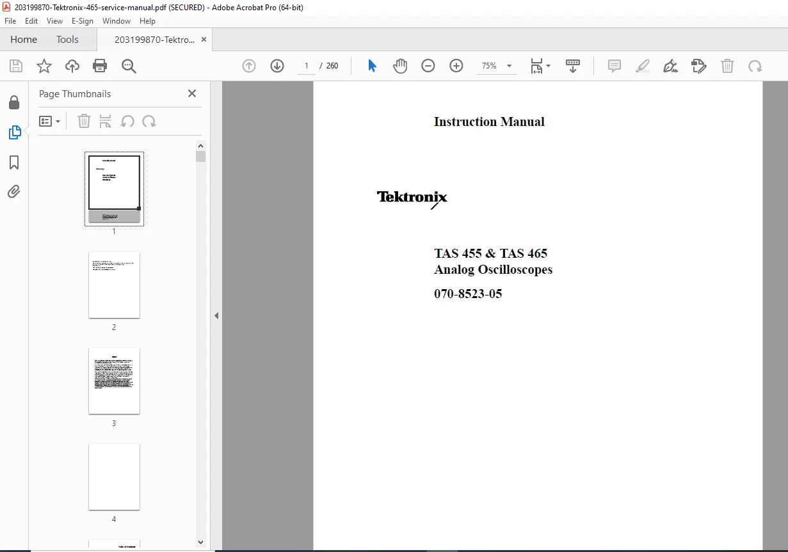Open the security lock panel

[14, 102]
